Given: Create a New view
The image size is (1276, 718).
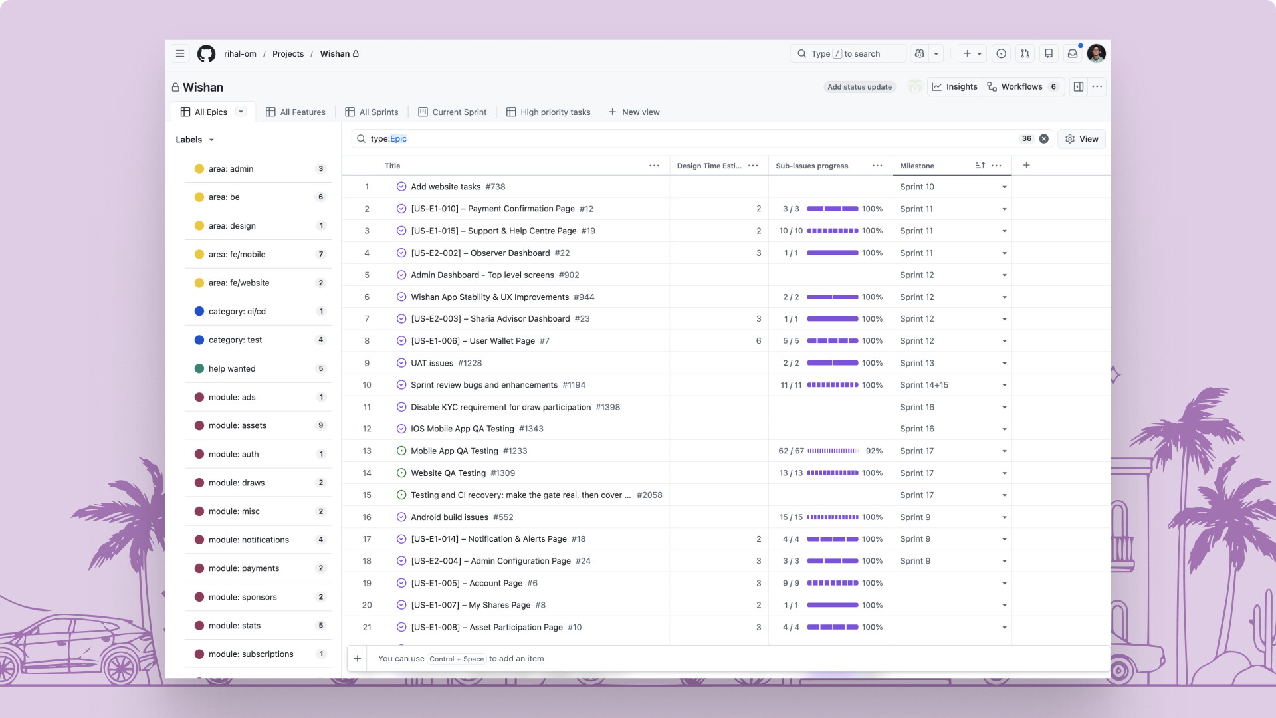Looking at the screenshot, I should point(634,112).
